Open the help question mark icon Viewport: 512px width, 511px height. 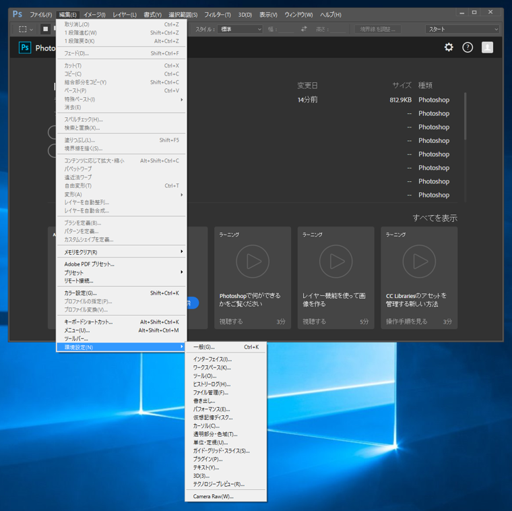(468, 47)
